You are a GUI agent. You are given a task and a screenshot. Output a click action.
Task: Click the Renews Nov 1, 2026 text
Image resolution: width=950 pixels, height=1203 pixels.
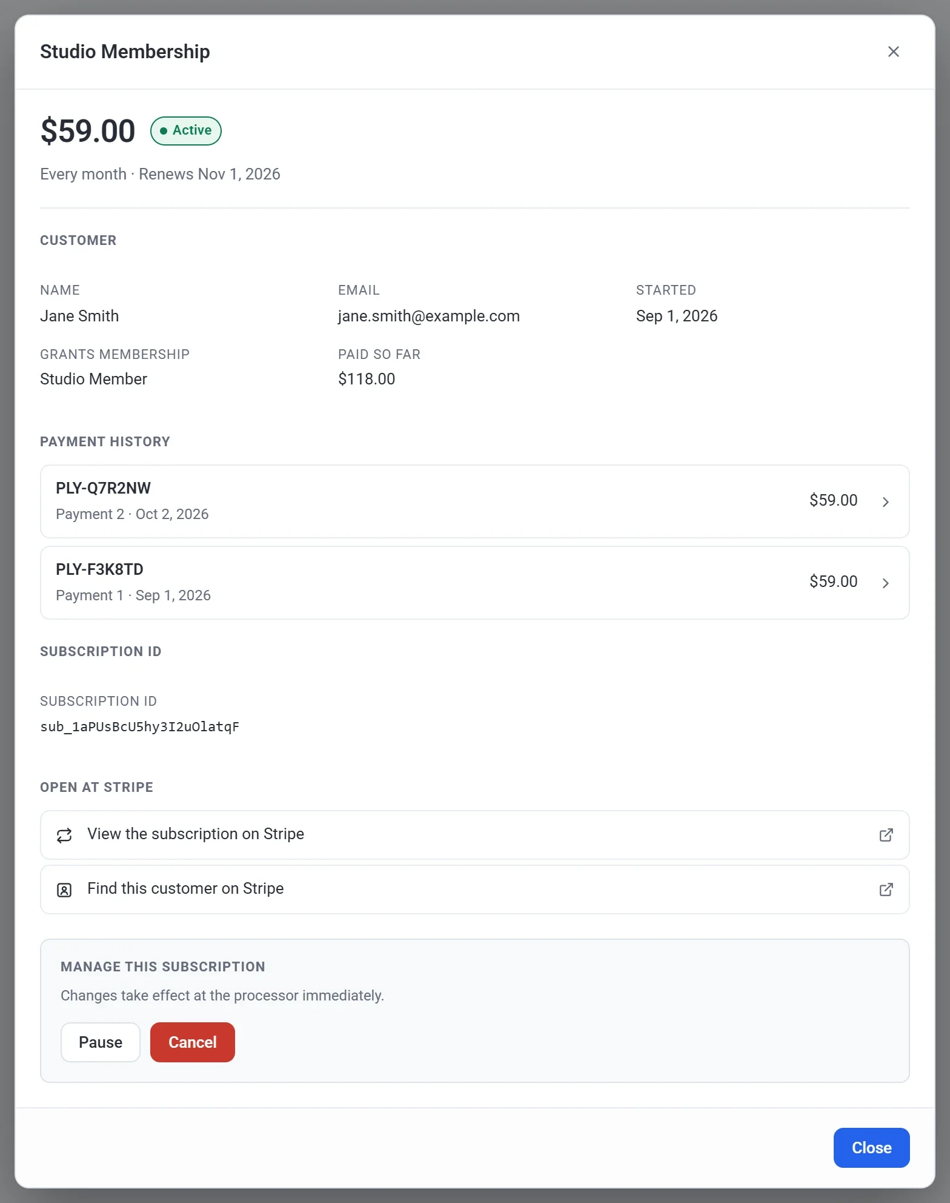[210, 174]
